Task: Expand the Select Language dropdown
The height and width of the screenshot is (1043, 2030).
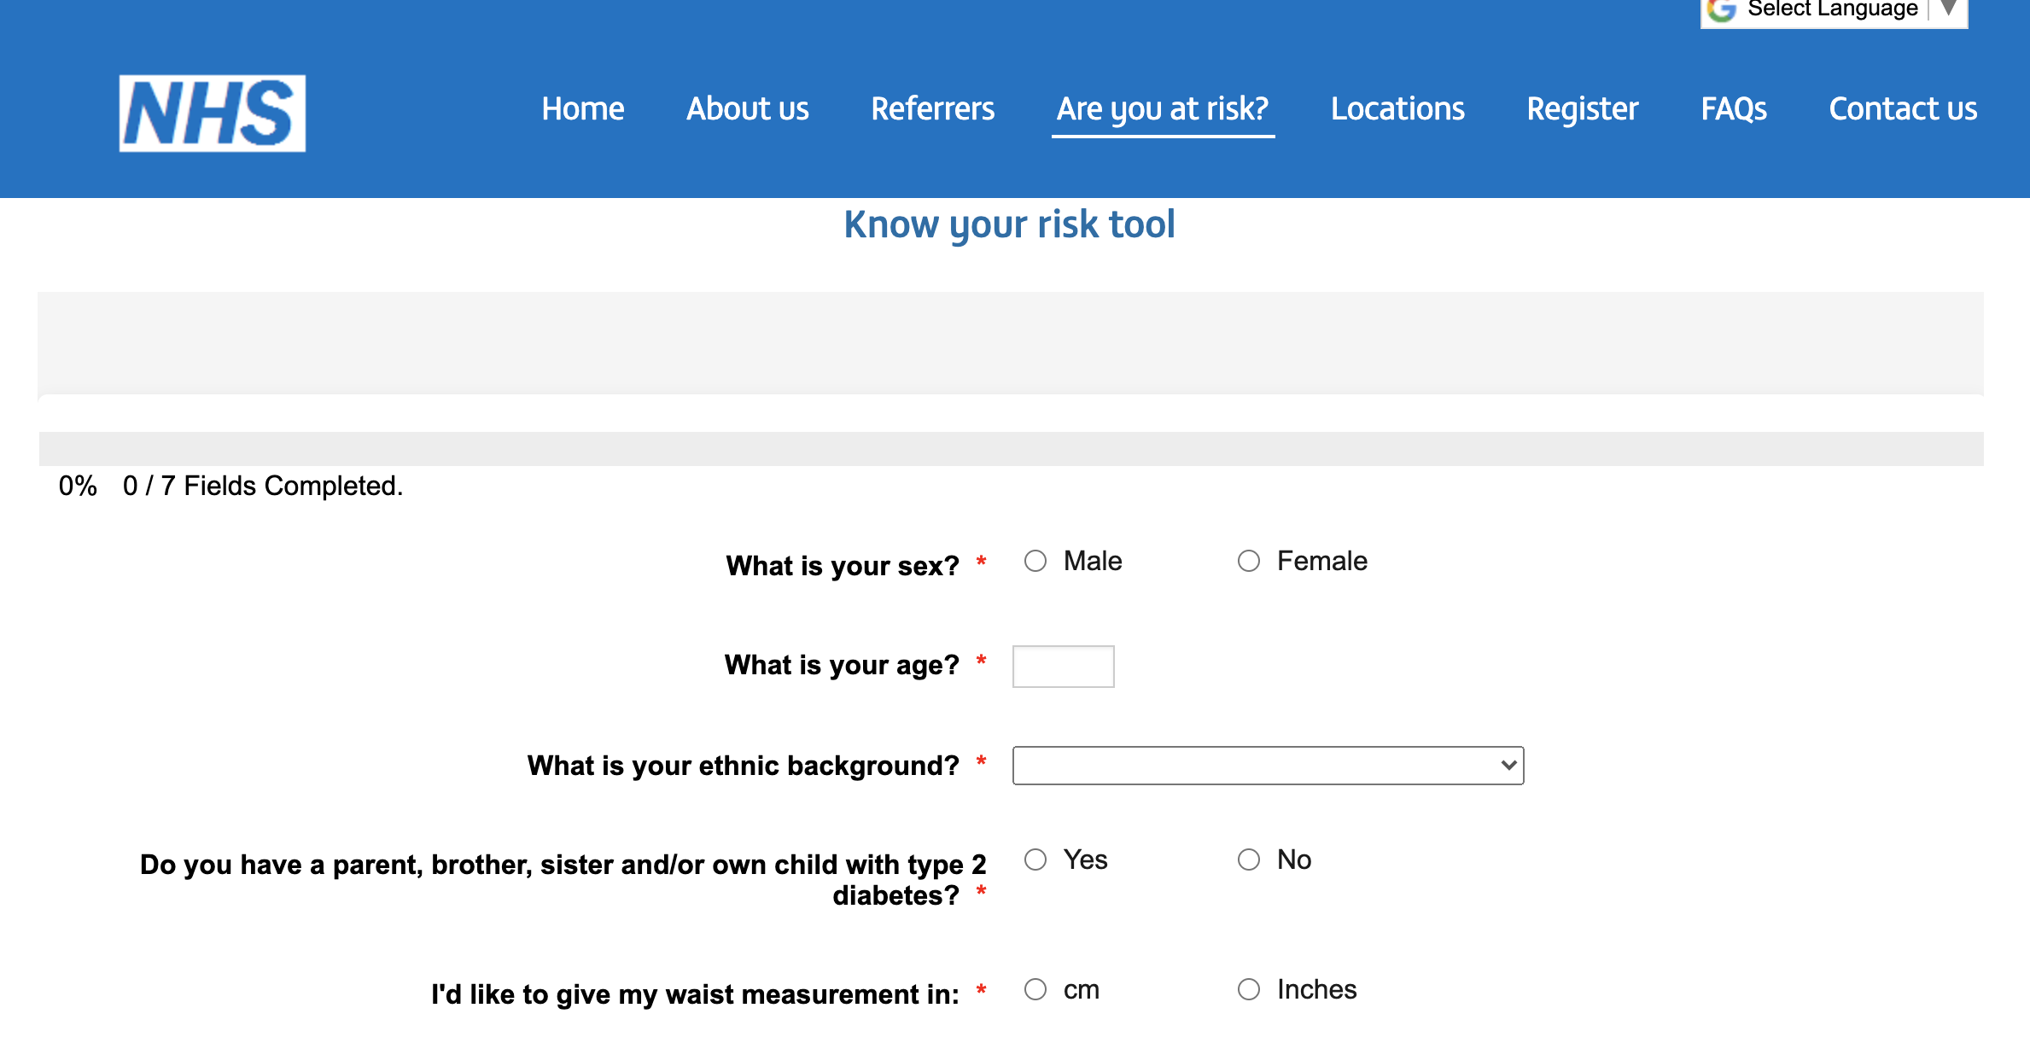Action: click(1949, 9)
